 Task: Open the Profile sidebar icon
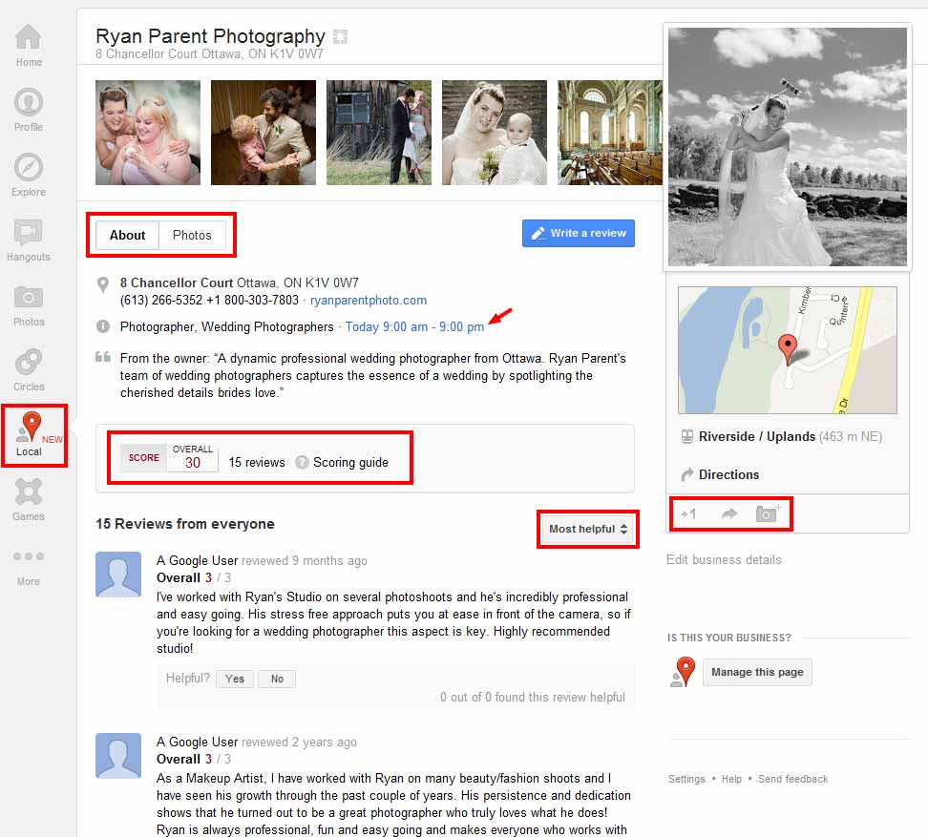(x=29, y=102)
